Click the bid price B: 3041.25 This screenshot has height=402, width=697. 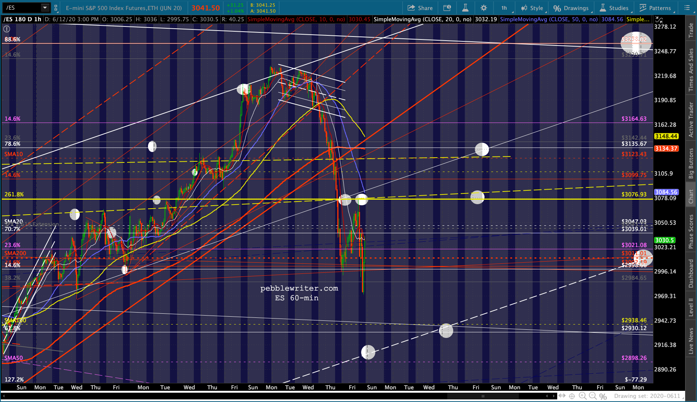[x=263, y=5]
